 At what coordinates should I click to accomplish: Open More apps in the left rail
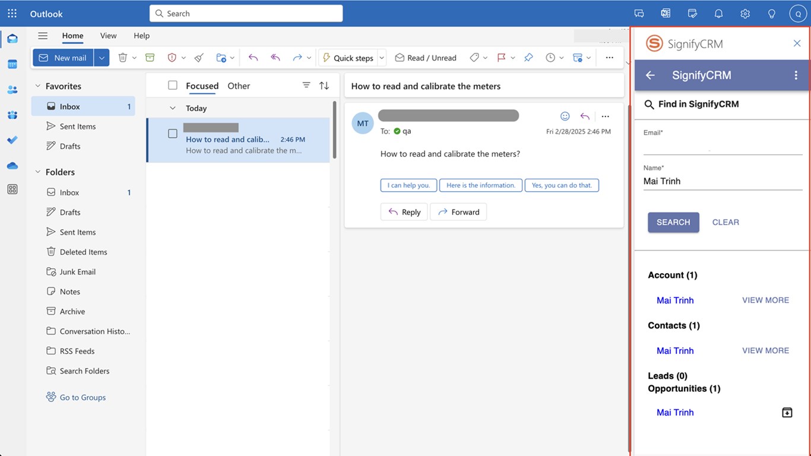click(12, 189)
